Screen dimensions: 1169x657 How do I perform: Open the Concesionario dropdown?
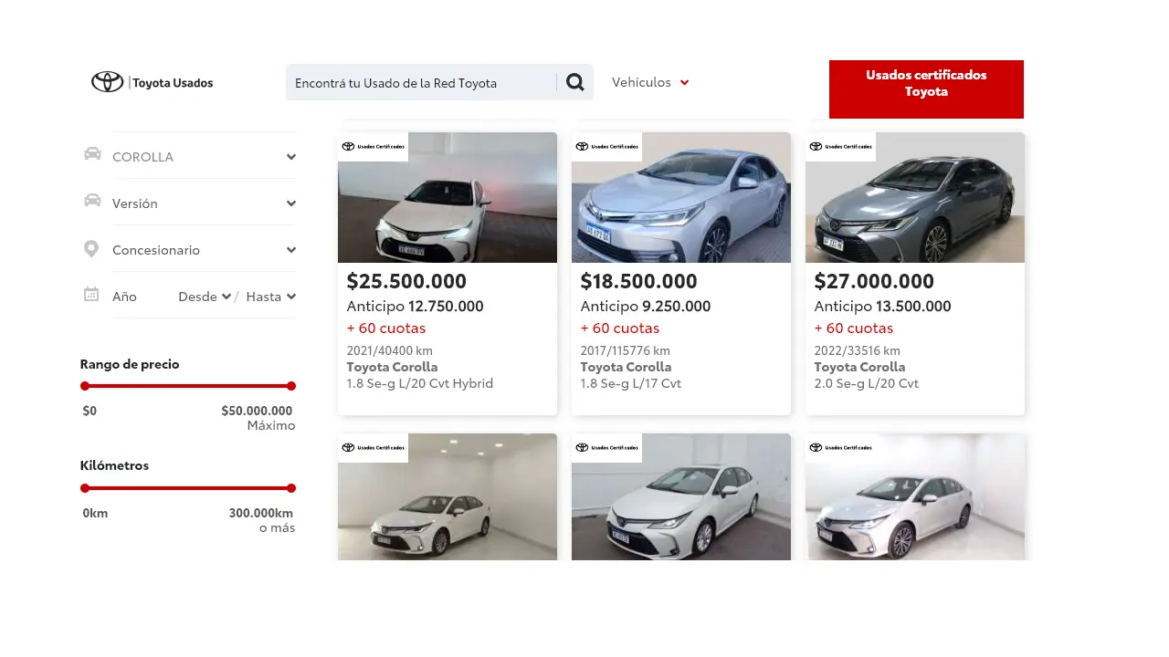pyautogui.click(x=205, y=249)
